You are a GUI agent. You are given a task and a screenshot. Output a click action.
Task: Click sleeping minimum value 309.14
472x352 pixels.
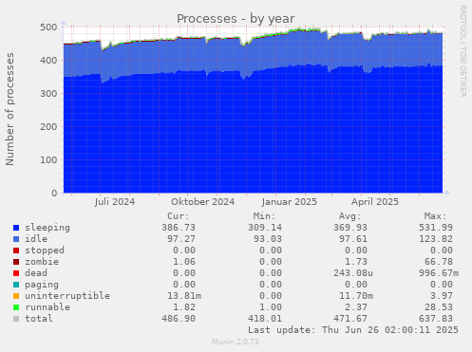pos(265,228)
